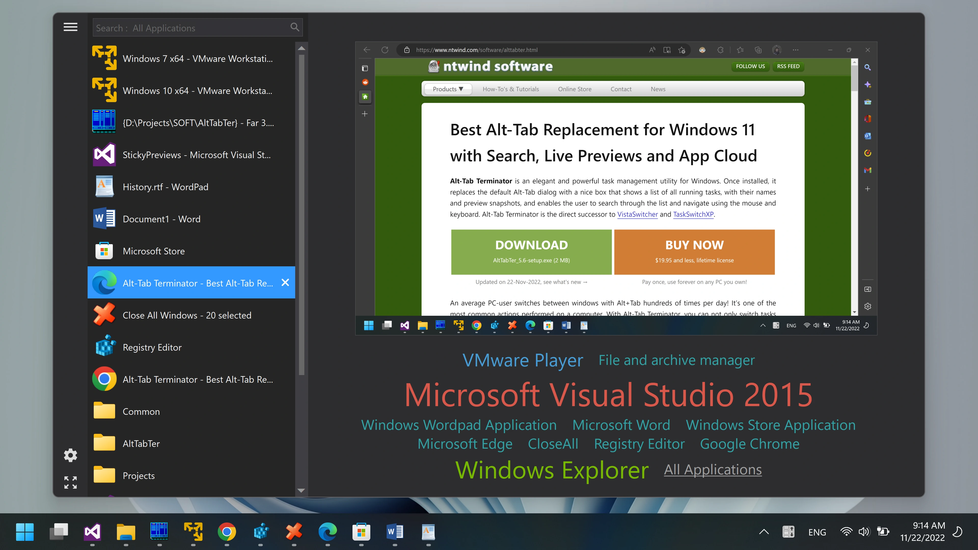Filter by Registry Editor in app cloud
Screen dimensions: 978x550
click(x=639, y=444)
